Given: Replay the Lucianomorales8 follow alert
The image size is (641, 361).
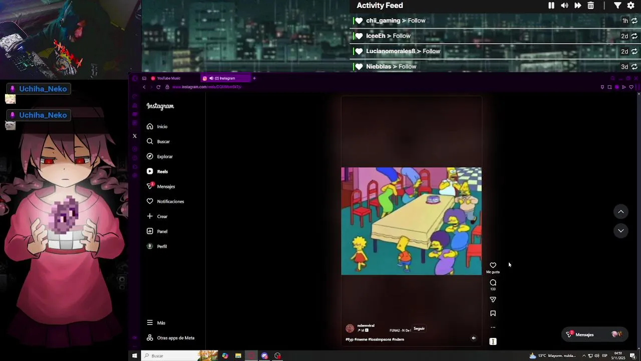Looking at the screenshot, I should 634,51.
